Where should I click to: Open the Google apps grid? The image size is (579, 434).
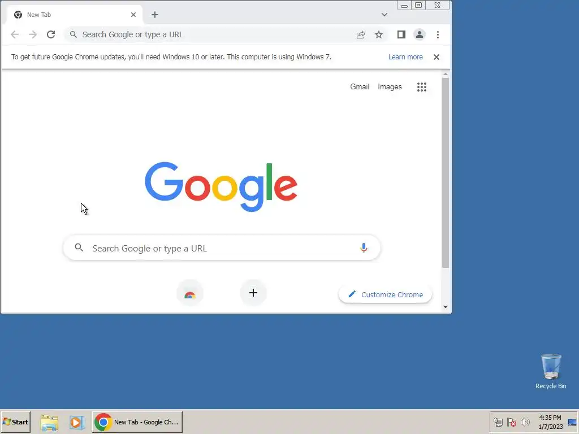point(422,87)
